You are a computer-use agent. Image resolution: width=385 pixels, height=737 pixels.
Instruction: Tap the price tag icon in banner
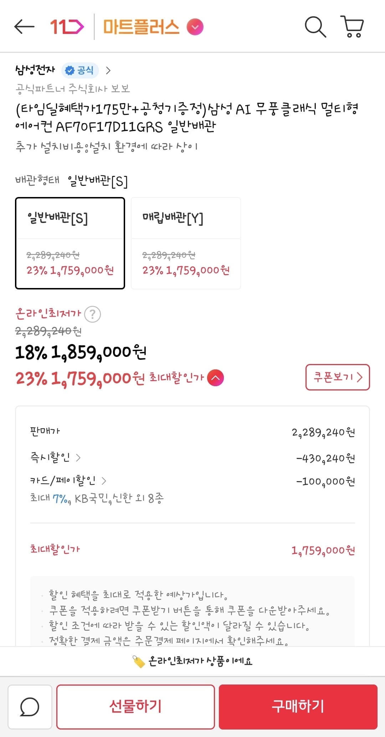coord(139,662)
